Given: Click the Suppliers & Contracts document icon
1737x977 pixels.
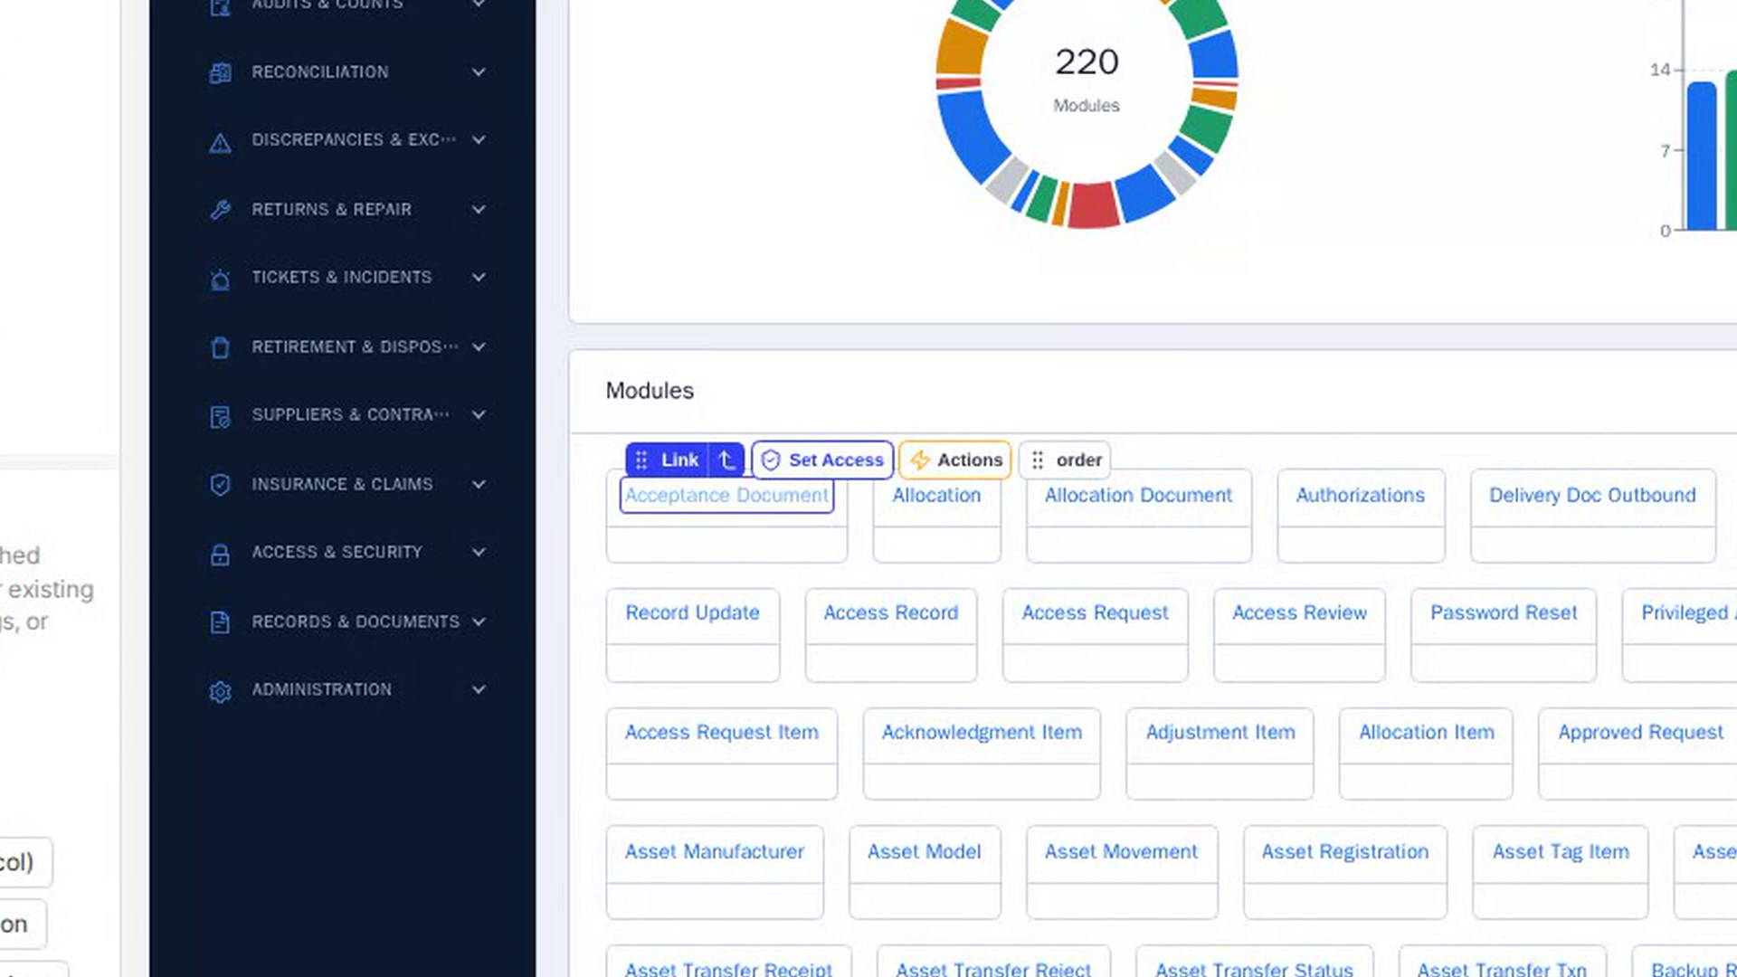Looking at the screenshot, I should 220,416.
